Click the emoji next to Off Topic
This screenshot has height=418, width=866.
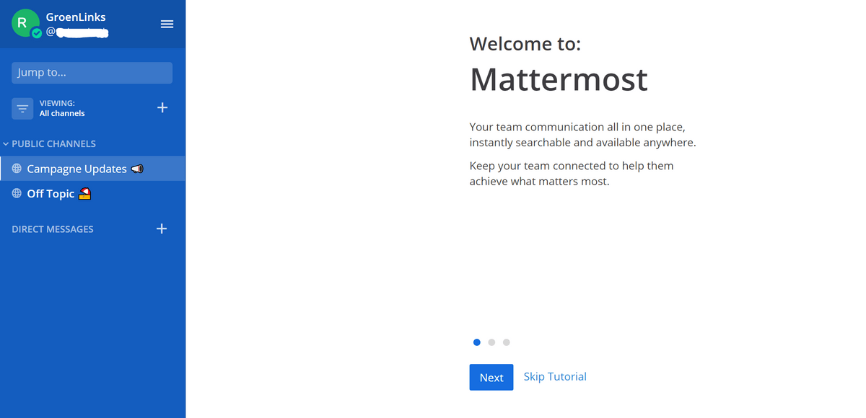(x=84, y=193)
